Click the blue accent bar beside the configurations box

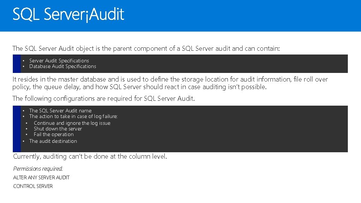[16, 129]
